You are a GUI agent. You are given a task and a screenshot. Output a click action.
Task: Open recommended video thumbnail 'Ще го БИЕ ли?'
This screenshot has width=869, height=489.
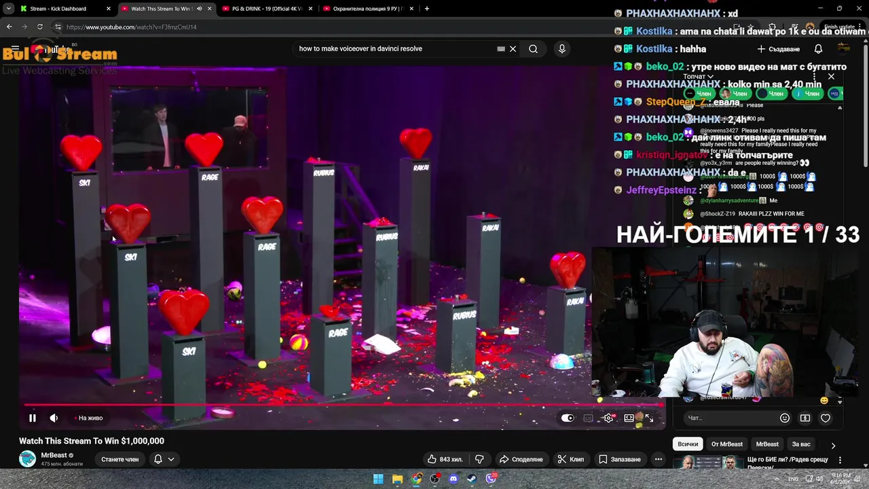707,463
